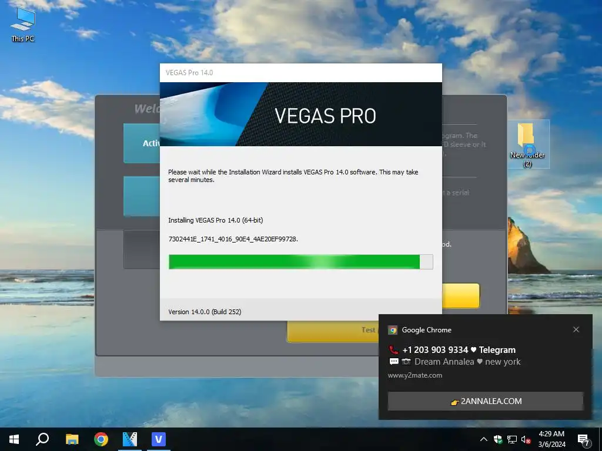
Task: Click the Activate button in the background Welcome window
Action: click(x=142, y=143)
